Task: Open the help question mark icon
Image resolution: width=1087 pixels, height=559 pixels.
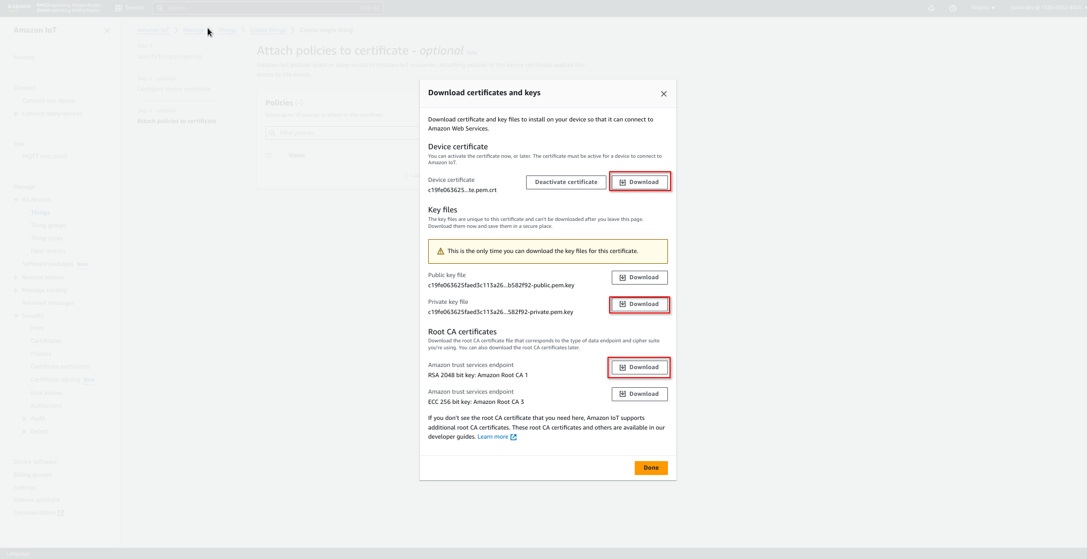Action: coord(952,8)
